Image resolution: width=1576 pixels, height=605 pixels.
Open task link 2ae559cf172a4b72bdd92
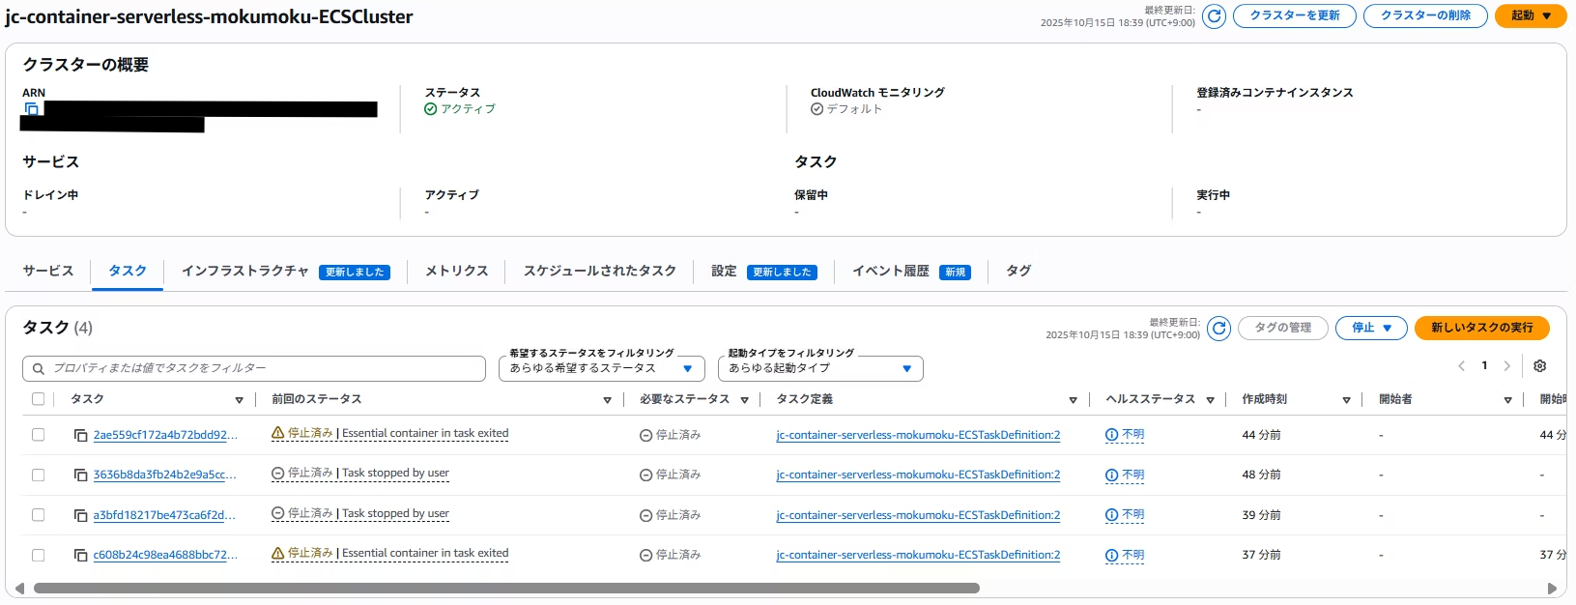click(x=165, y=436)
